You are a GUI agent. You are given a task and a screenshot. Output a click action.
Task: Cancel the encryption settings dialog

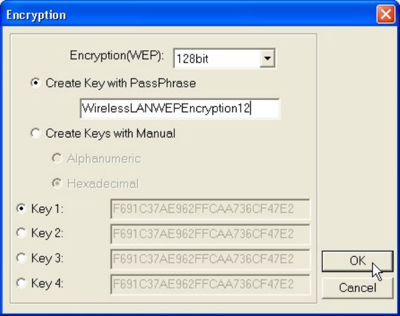coord(357,288)
